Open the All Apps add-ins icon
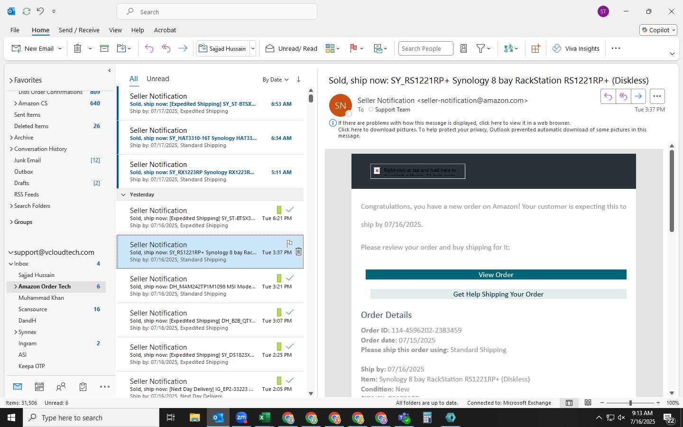 [535, 48]
